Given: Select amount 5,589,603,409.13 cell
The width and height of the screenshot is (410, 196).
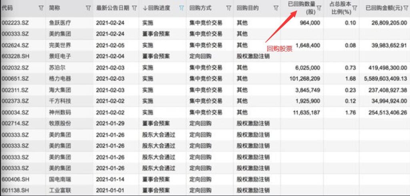Looking at the screenshot, I should coord(385,79).
